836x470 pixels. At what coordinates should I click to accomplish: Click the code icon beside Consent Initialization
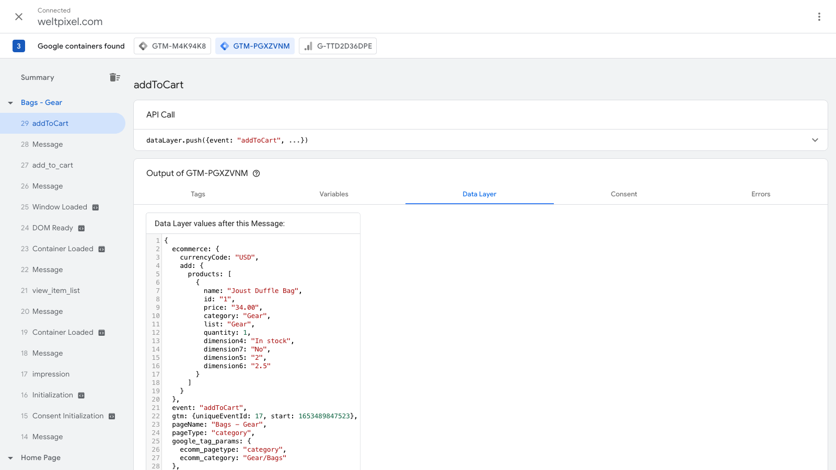[x=112, y=416]
